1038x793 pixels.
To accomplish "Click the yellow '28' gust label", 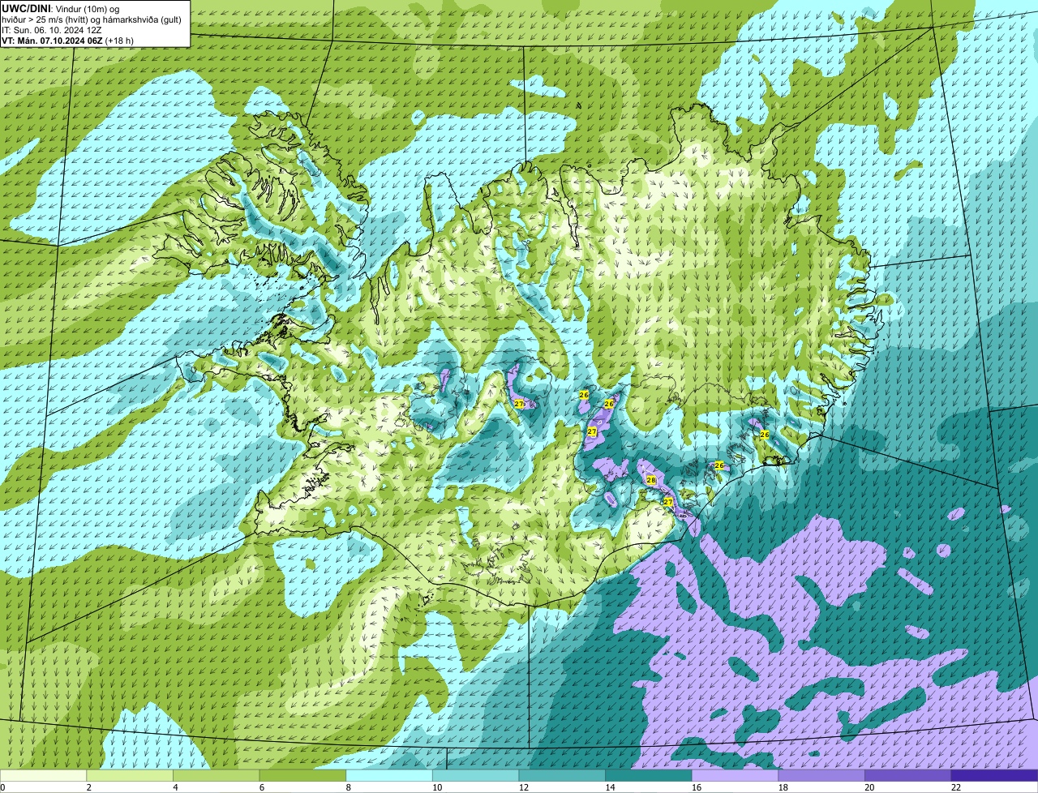I will 650,480.
